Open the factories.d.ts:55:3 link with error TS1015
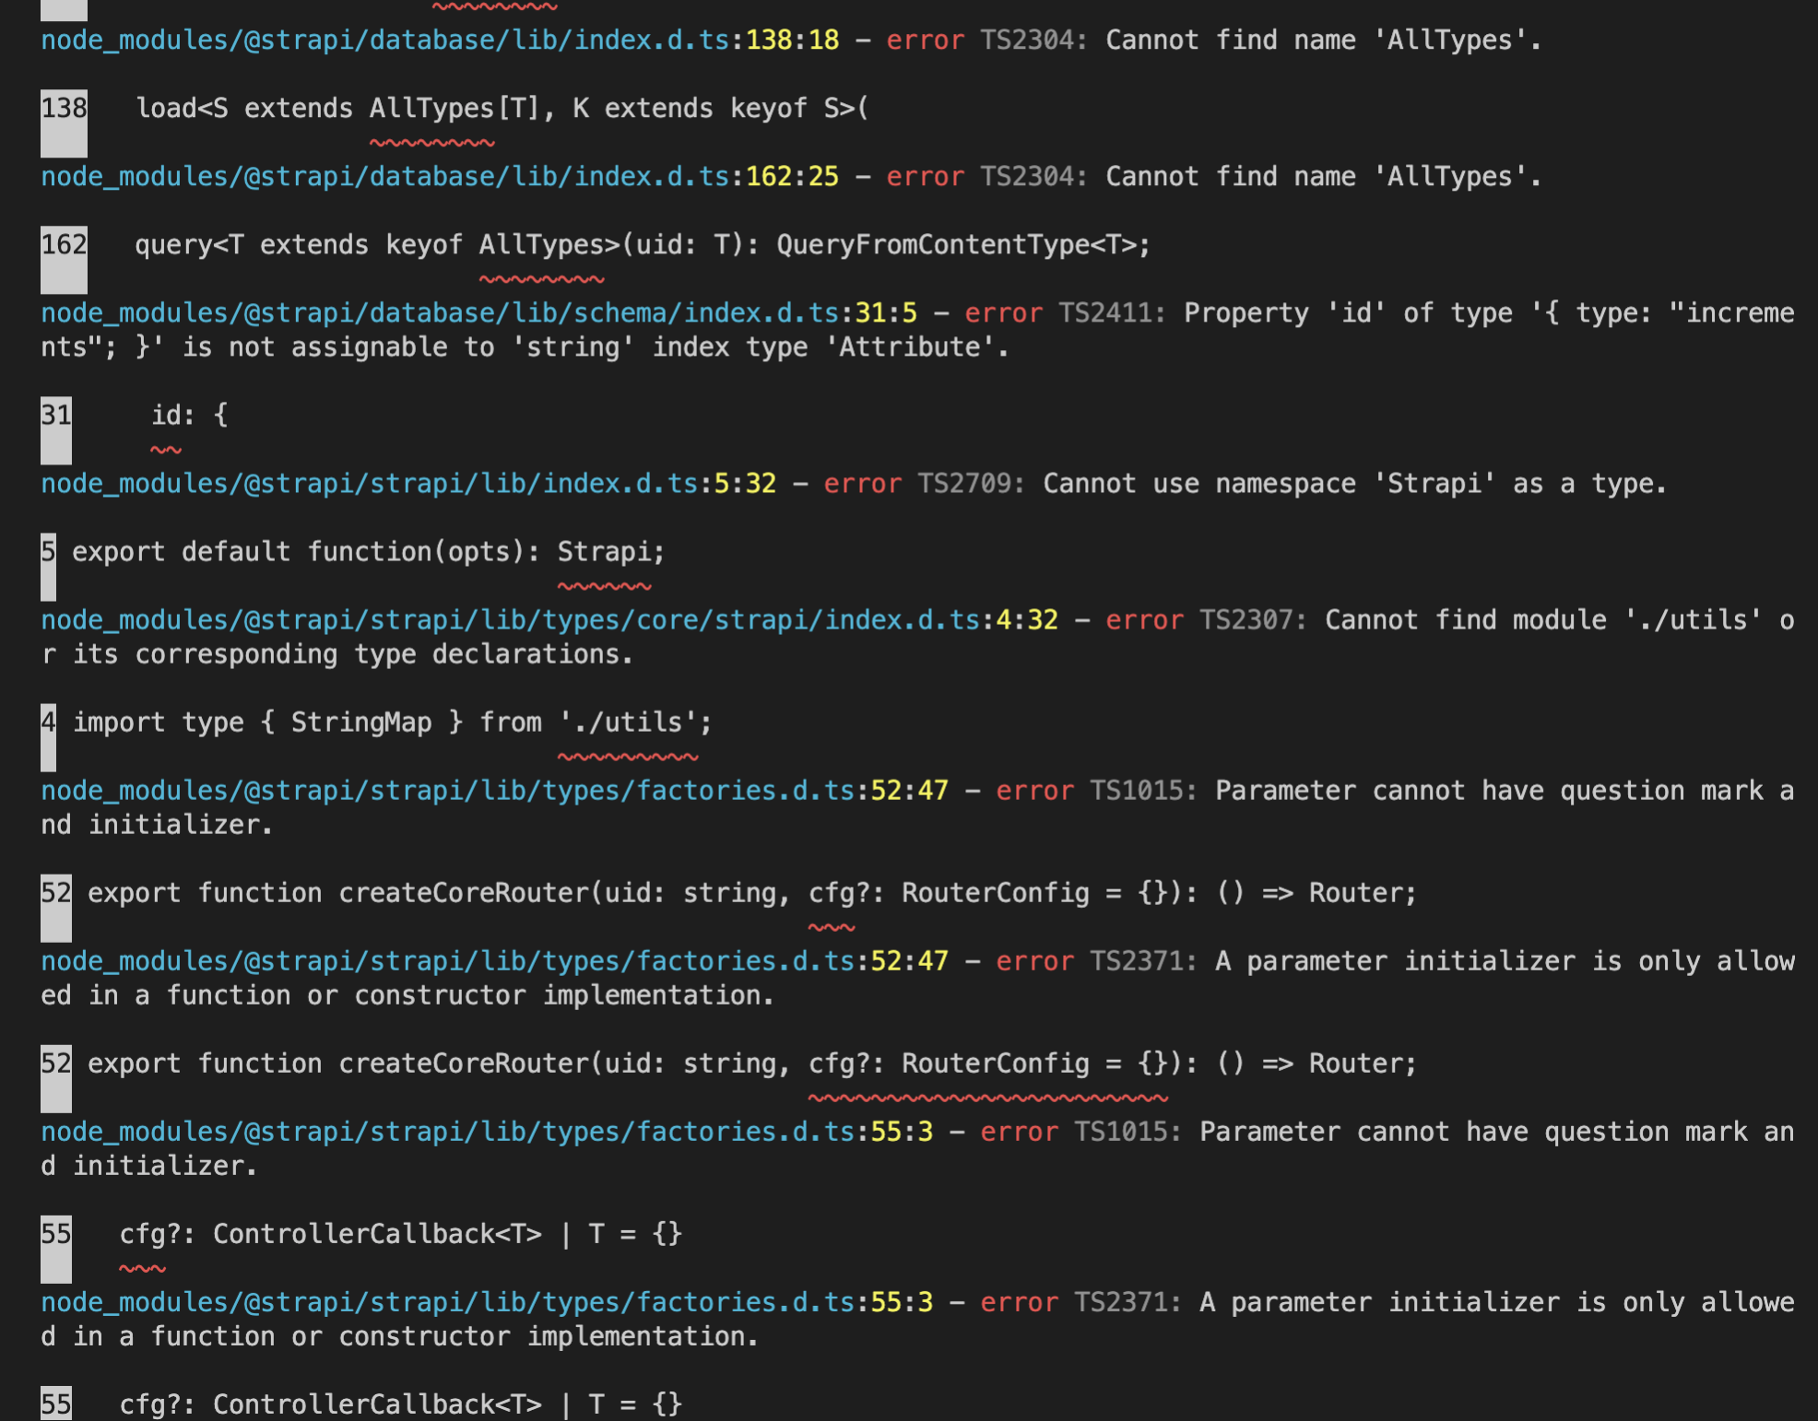Viewport: 1818px width, 1421px height. point(487,1132)
